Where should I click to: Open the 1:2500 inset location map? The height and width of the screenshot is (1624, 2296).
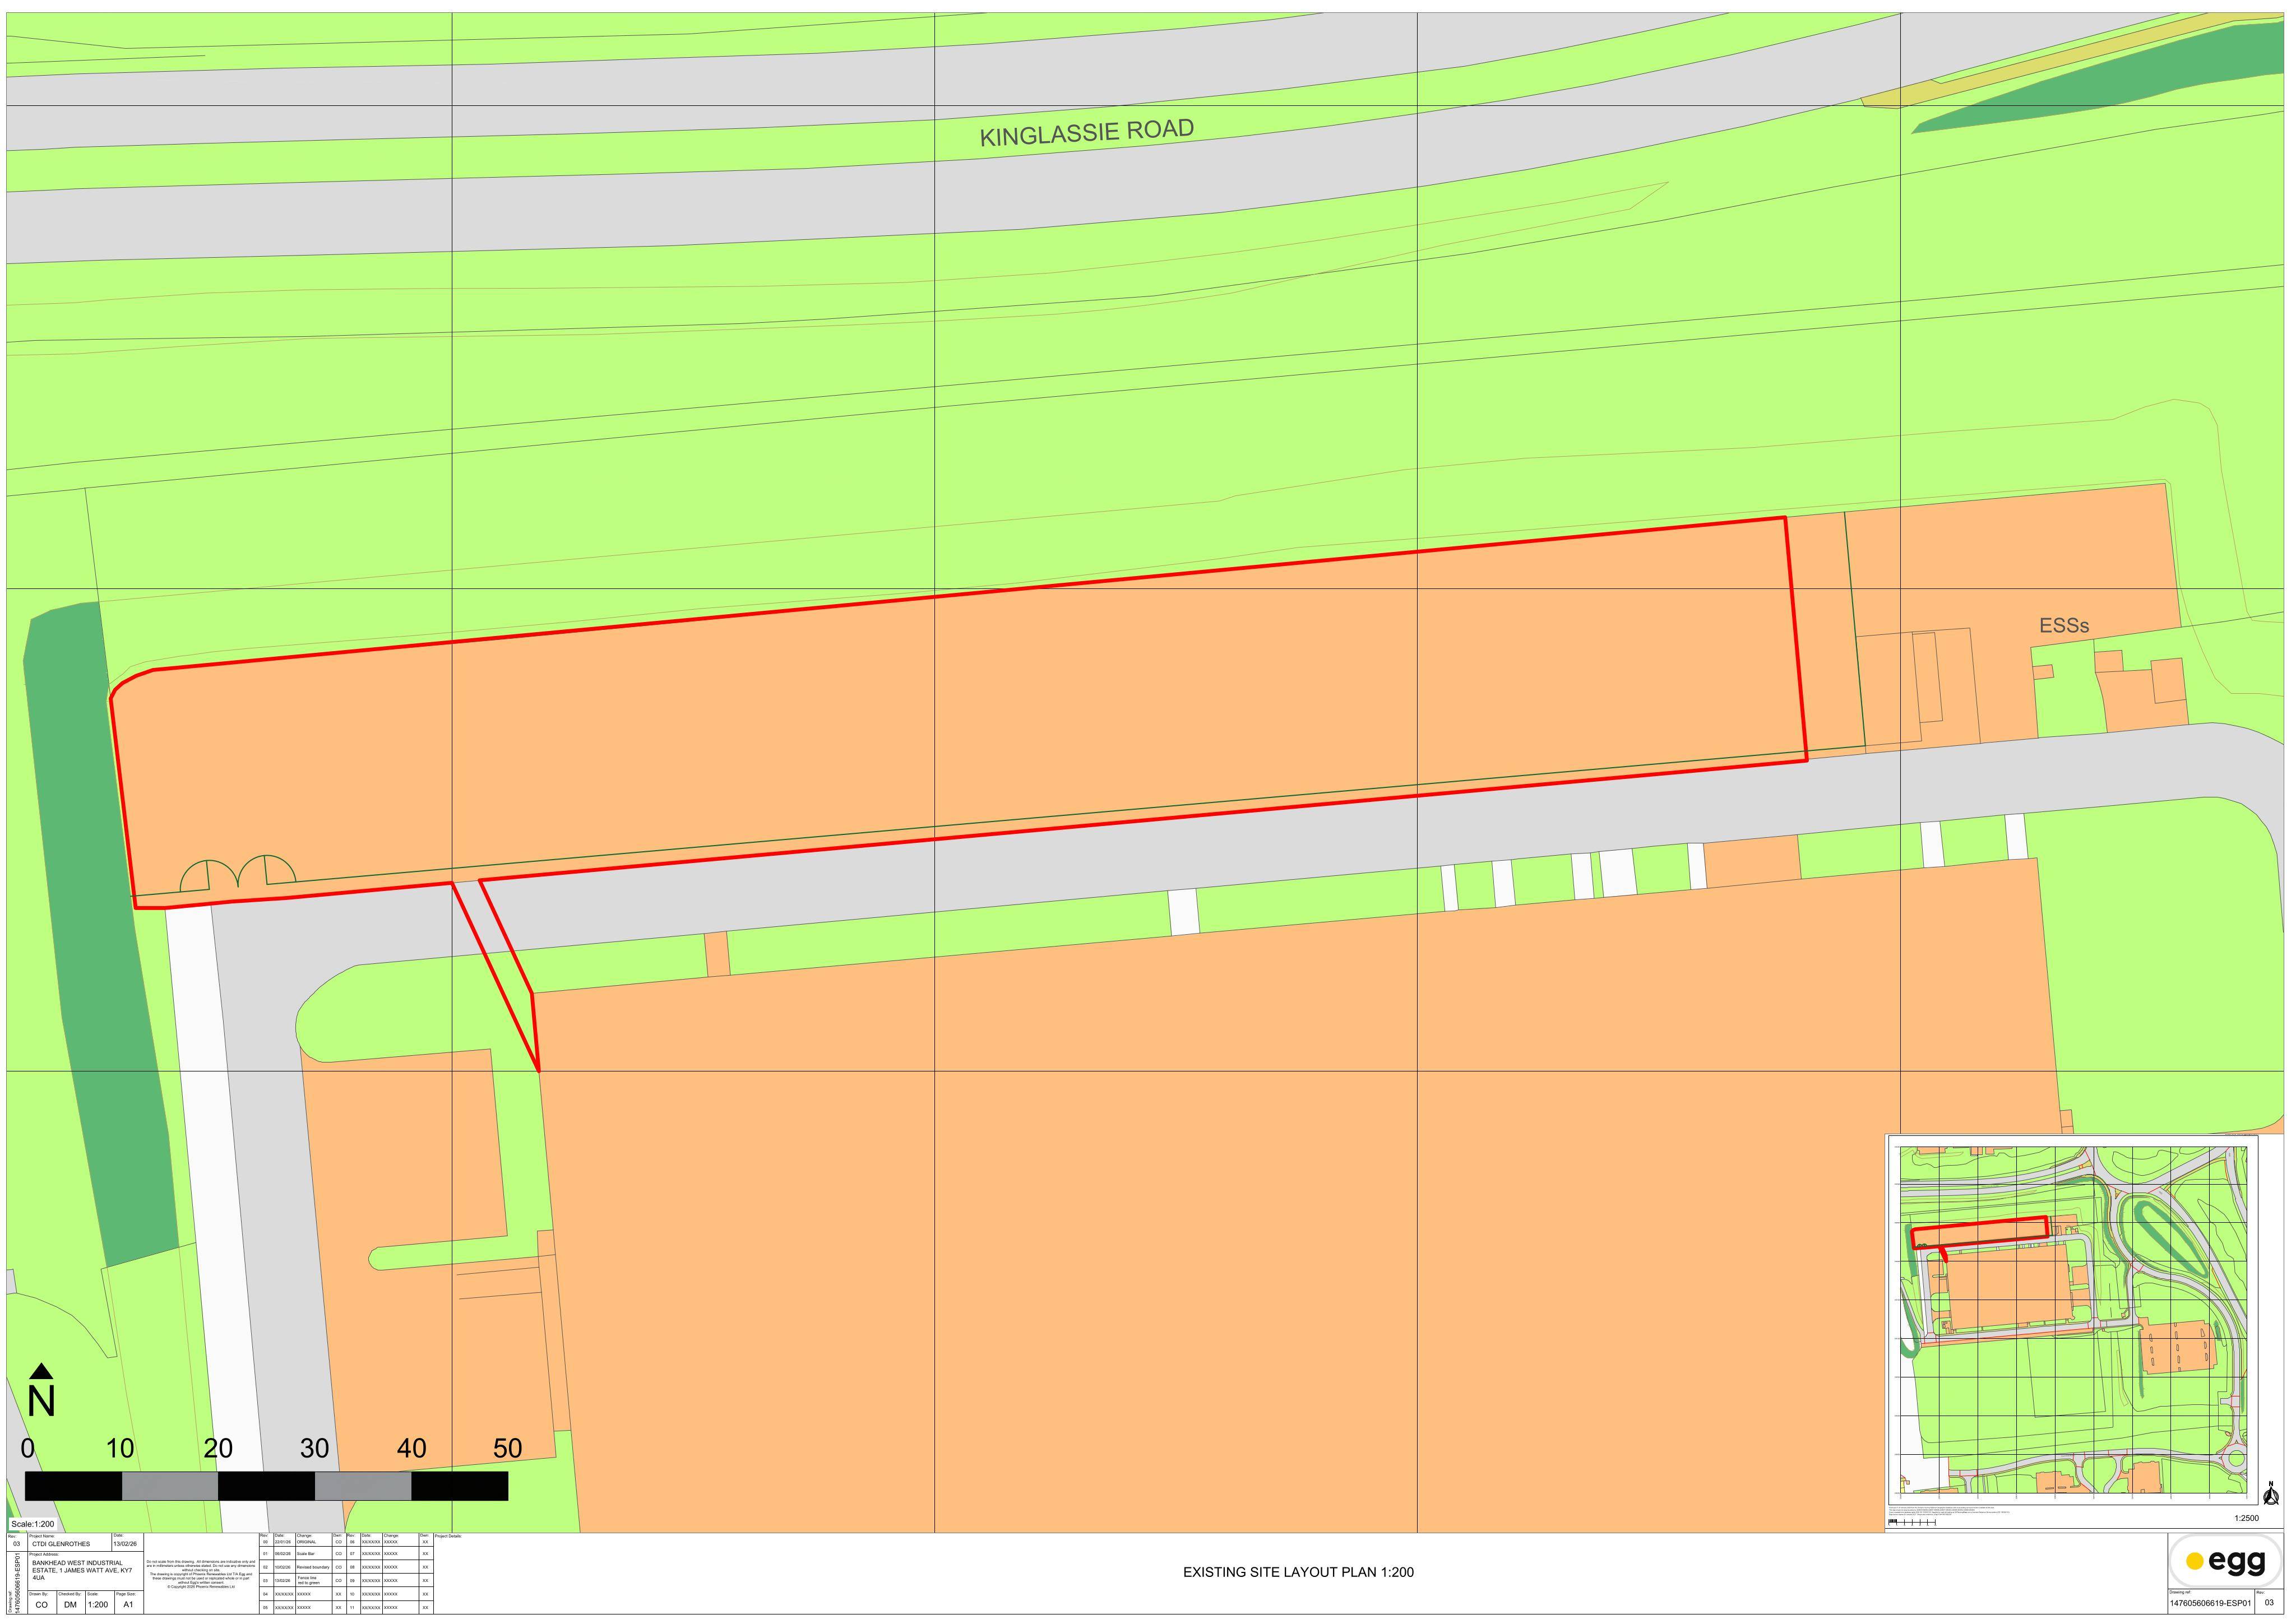(2073, 1320)
